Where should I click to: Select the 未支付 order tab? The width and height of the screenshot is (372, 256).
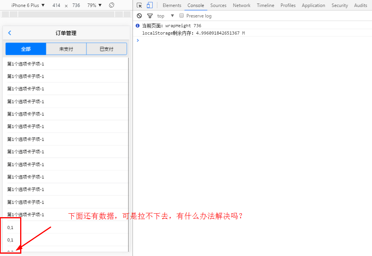tap(66, 49)
